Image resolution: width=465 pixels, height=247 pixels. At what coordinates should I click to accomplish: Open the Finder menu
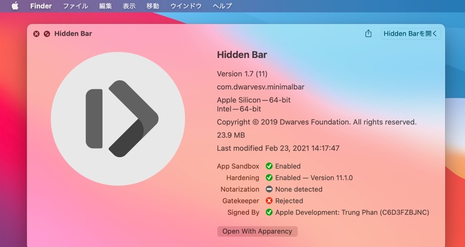pyautogui.click(x=41, y=6)
